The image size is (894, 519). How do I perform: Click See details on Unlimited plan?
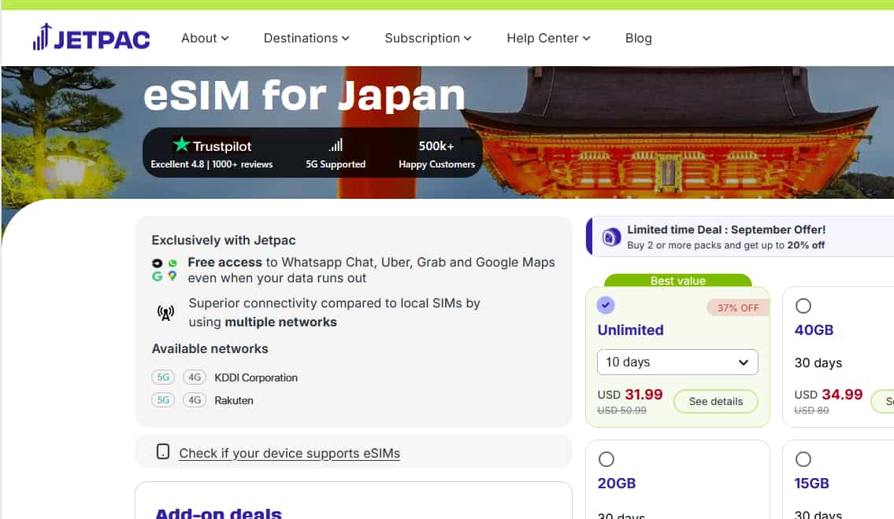pos(715,401)
